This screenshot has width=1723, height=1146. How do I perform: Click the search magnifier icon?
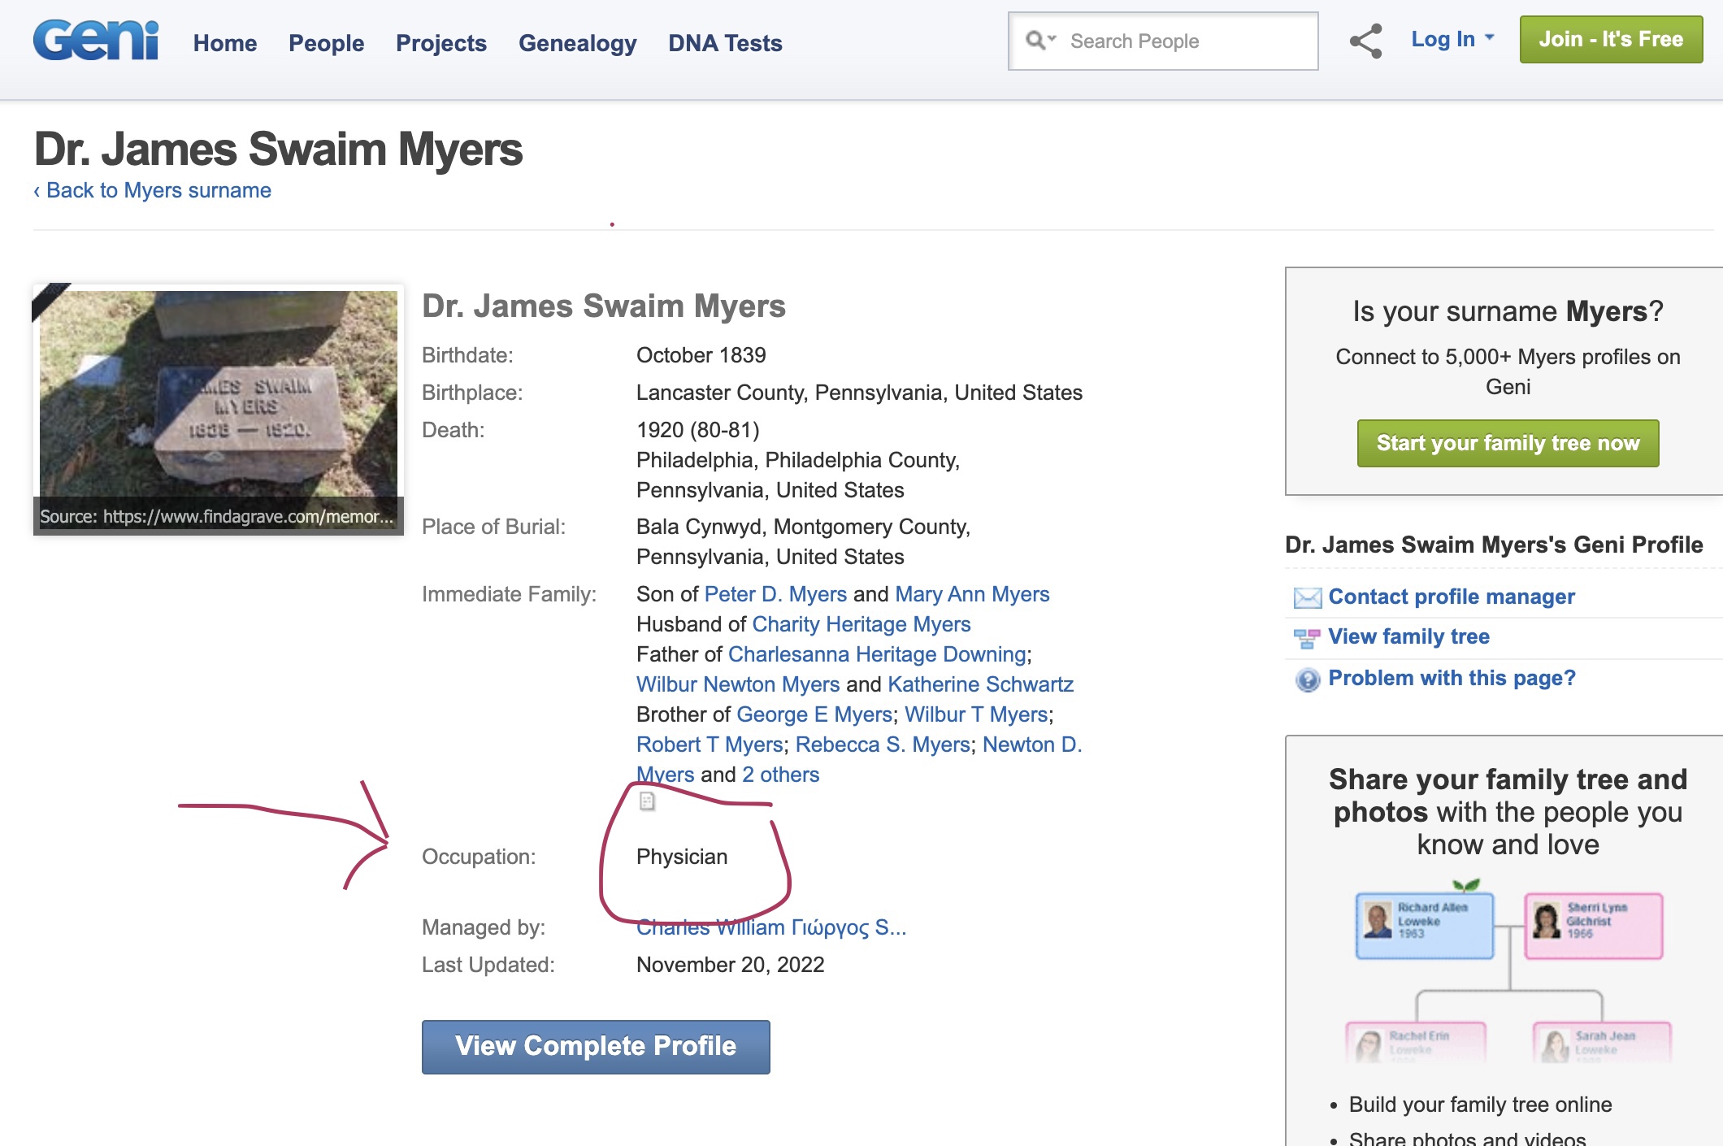tap(1035, 40)
